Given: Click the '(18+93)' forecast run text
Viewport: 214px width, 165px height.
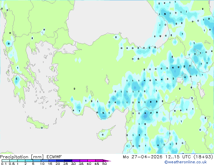Looking at the screenshot, I should (x=203, y=157).
